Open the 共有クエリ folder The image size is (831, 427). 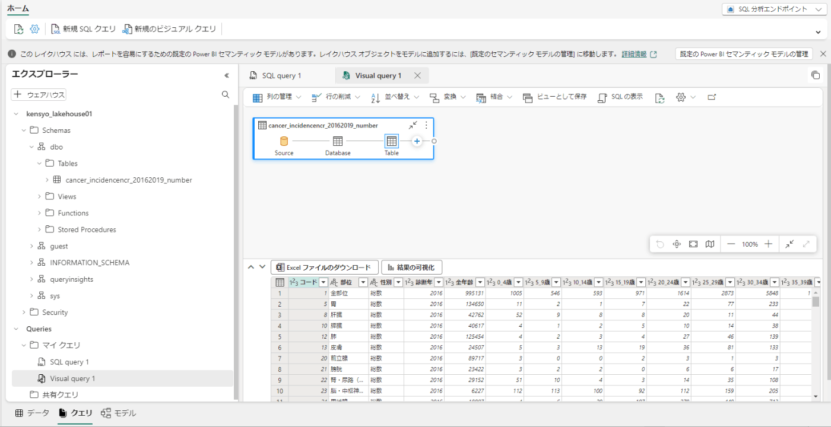click(x=61, y=395)
